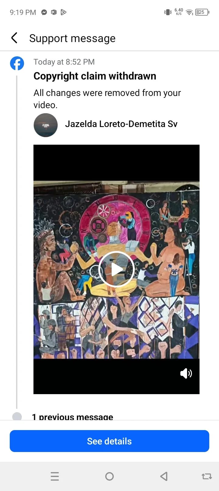The width and height of the screenshot is (219, 491).
Task: Go home with the circle navigation button
Action: (x=109, y=476)
